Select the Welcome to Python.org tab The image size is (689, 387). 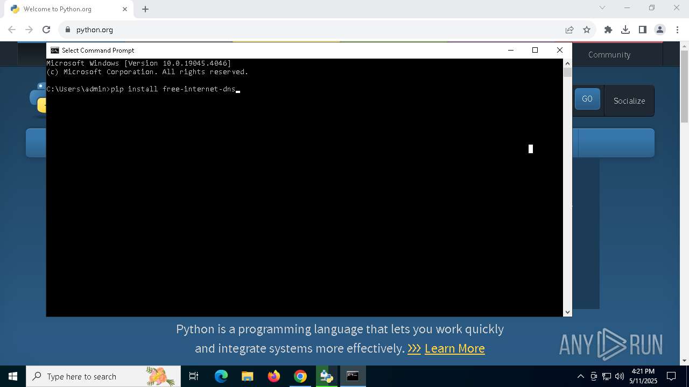click(69, 9)
